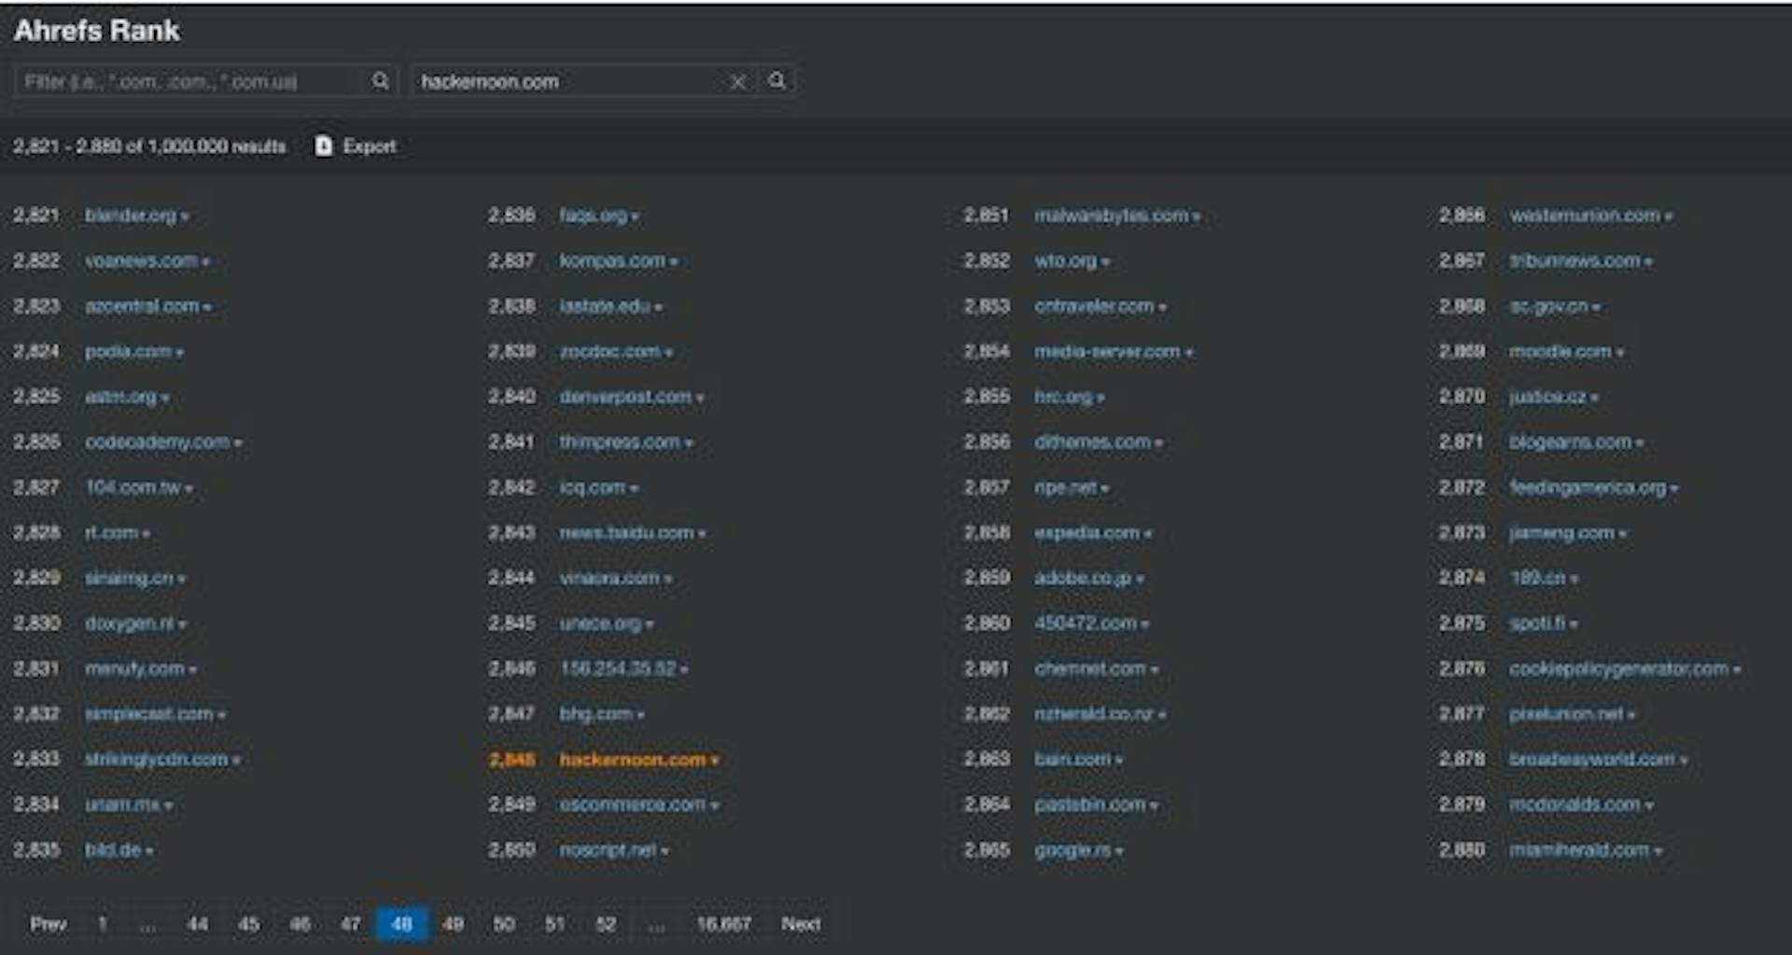Open the blender.org link
The height and width of the screenshot is (955, 1792).
(x=131, y=216)
